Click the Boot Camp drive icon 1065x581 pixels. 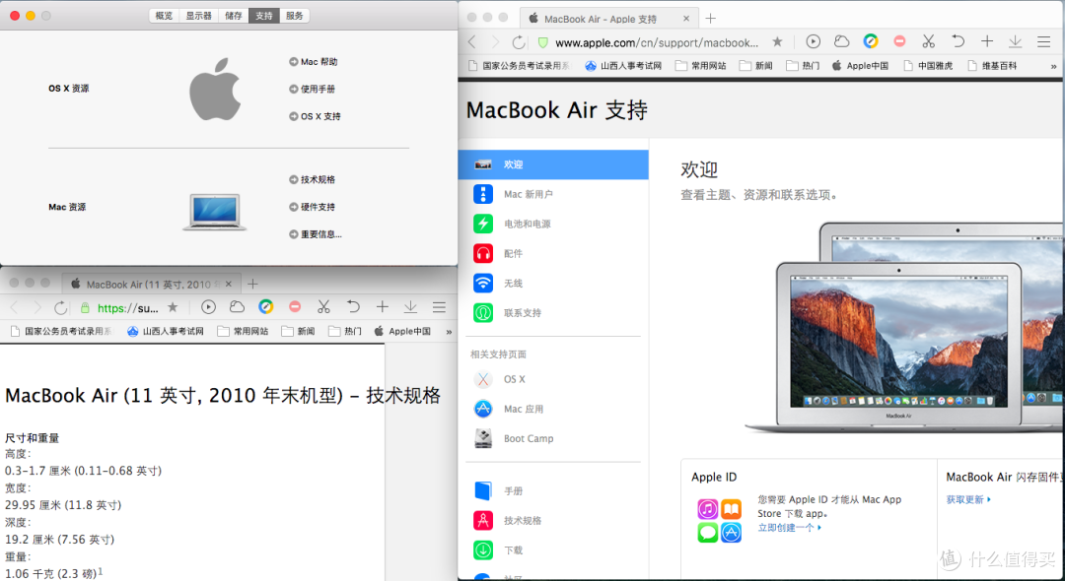pyautogui.click(x=483, y=438)
